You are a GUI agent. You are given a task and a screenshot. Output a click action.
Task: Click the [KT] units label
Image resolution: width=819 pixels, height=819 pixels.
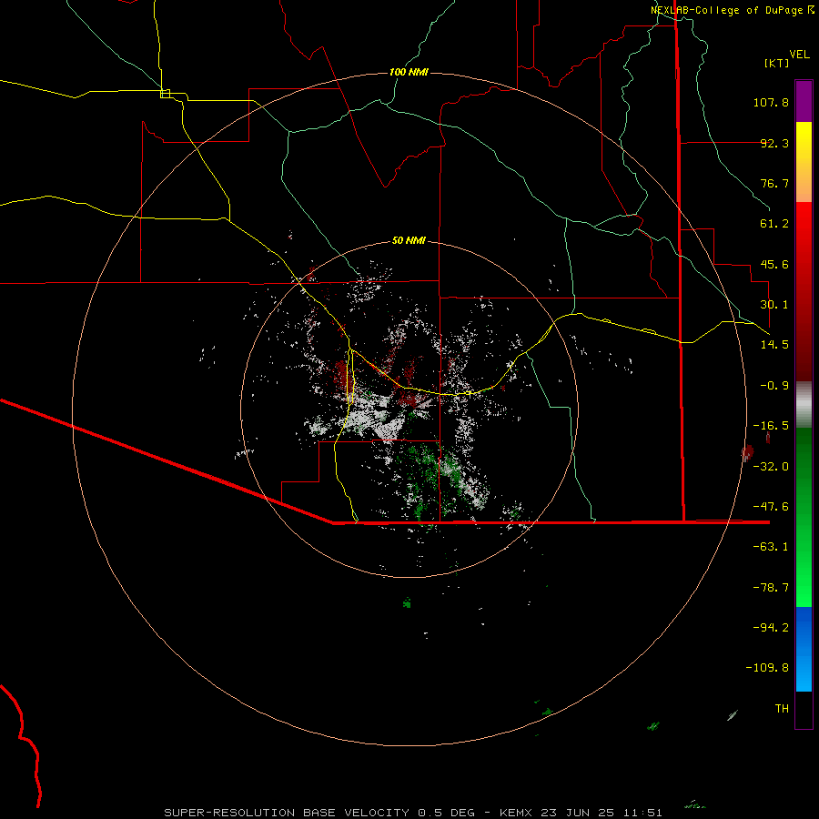point(777,63)
